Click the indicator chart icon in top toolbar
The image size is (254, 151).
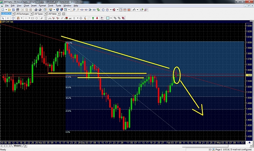click(x=134, y=10)
